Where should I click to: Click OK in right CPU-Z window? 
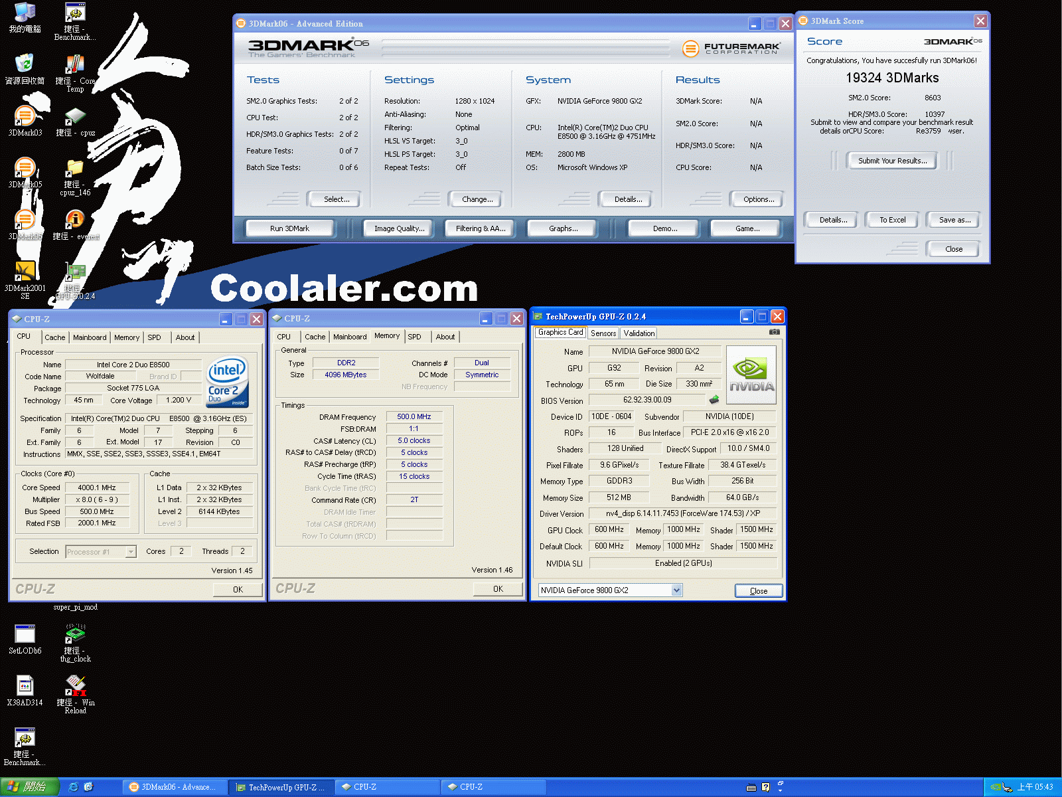[498, 589]
